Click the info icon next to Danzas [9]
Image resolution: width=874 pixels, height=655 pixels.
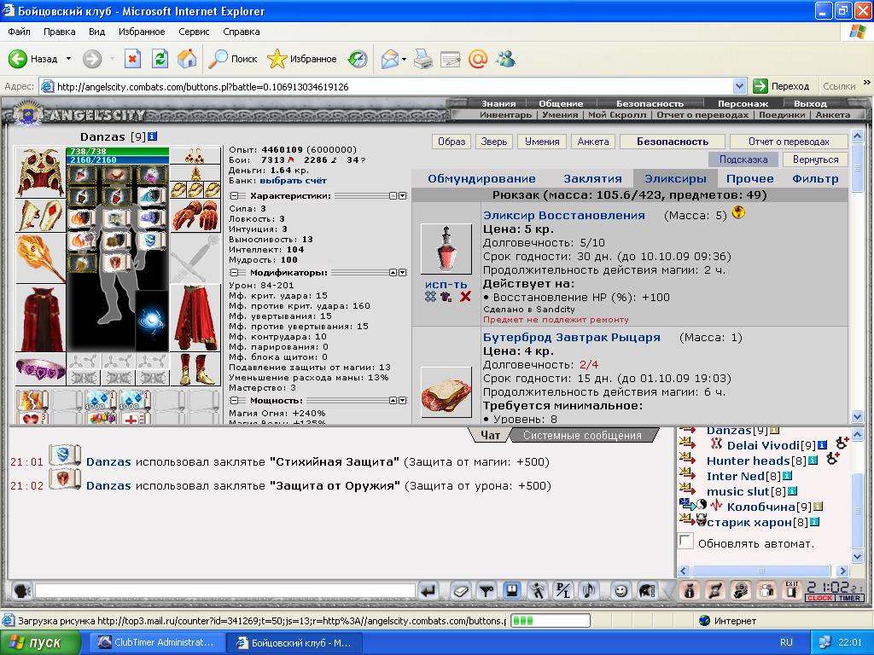[x=152, y=136]
